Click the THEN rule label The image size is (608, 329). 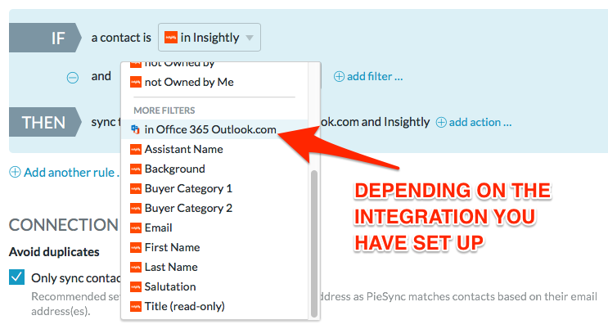45,122
